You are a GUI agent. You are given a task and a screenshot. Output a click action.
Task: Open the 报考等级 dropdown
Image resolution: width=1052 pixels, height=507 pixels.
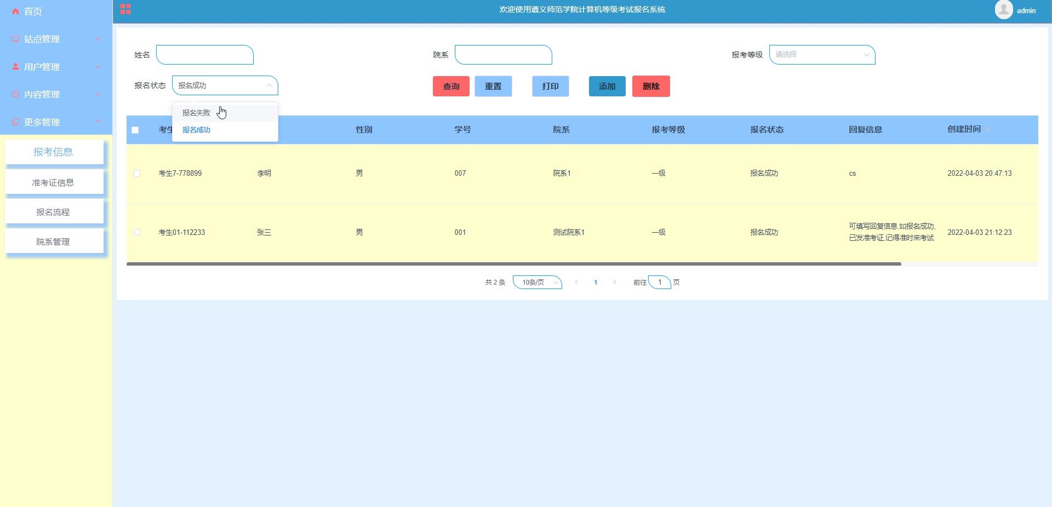(x=822, y=55)
